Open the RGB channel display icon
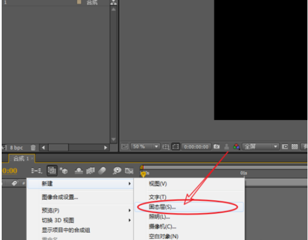The image size is (308, 240). pyautogui.click(x=236, y=147)
